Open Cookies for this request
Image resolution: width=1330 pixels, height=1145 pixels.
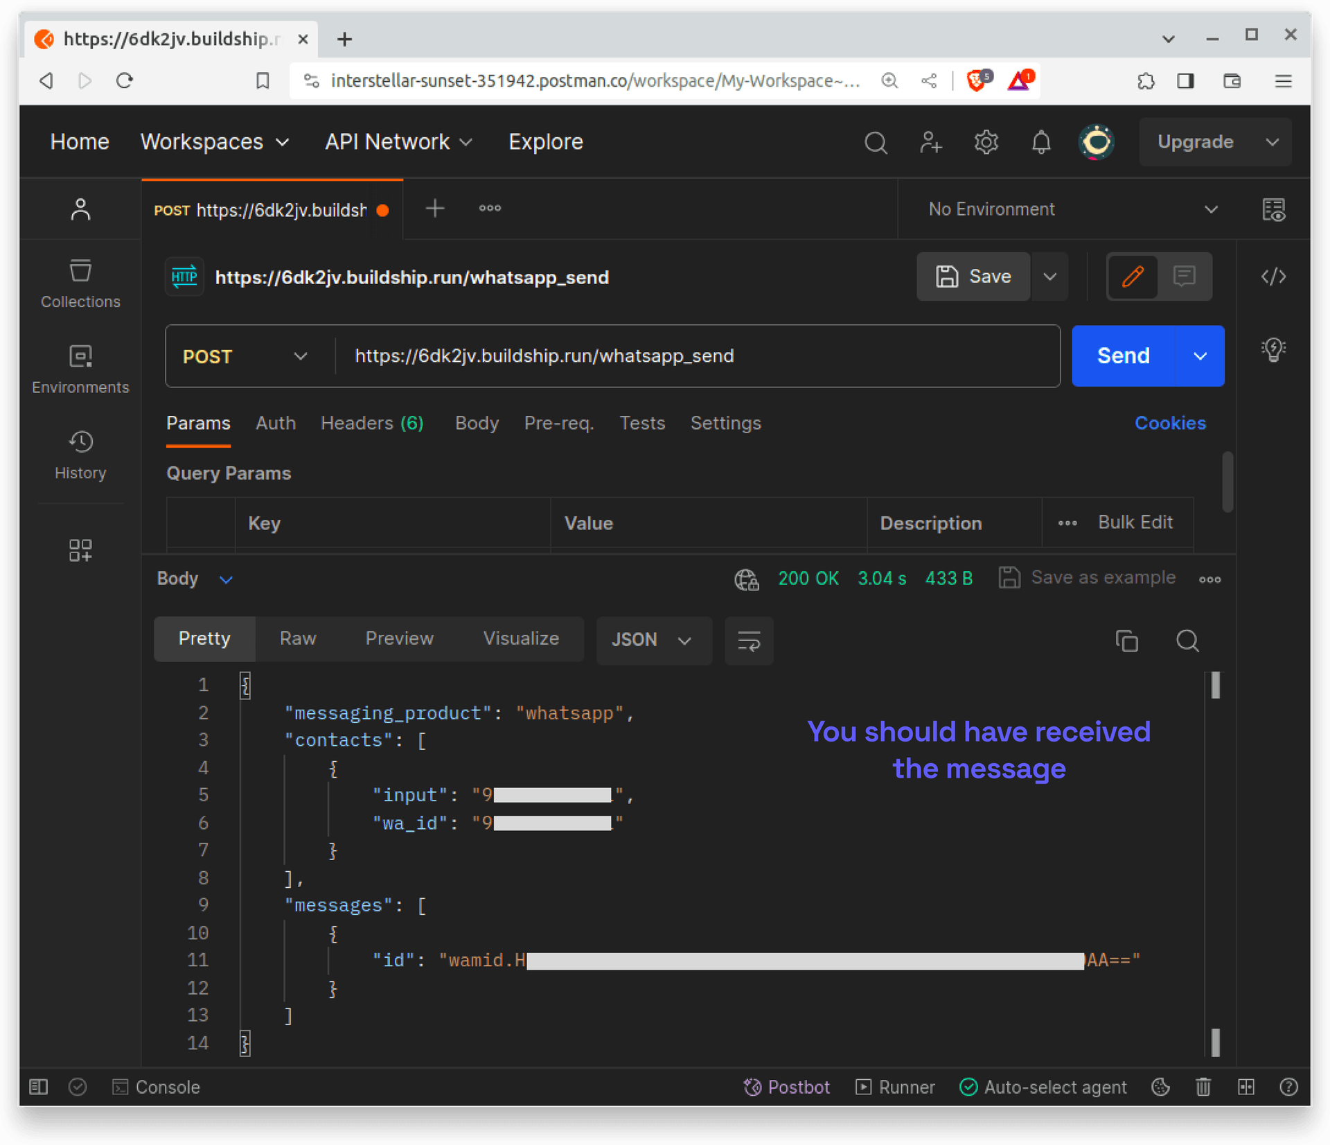click(1170, 423)
